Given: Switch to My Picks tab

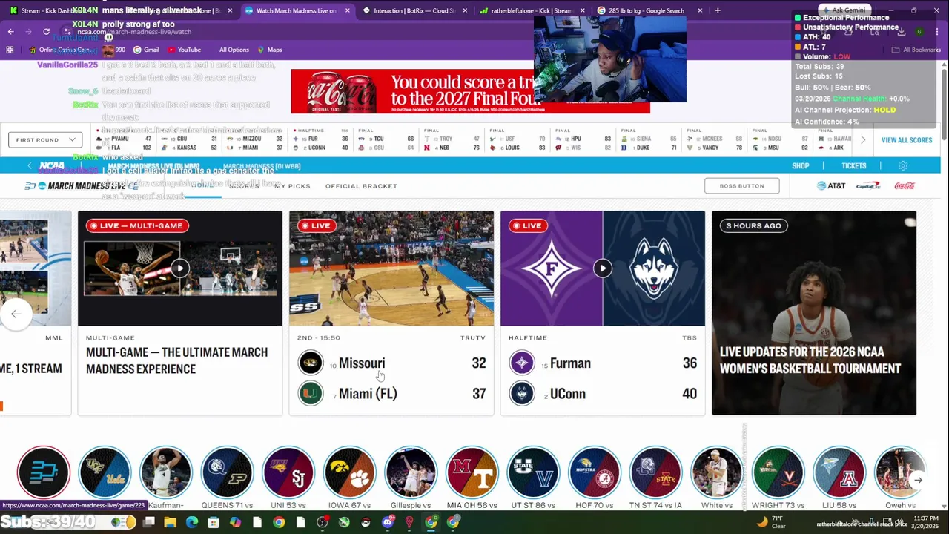Looking at the screenshot, I should coord(292,185).
